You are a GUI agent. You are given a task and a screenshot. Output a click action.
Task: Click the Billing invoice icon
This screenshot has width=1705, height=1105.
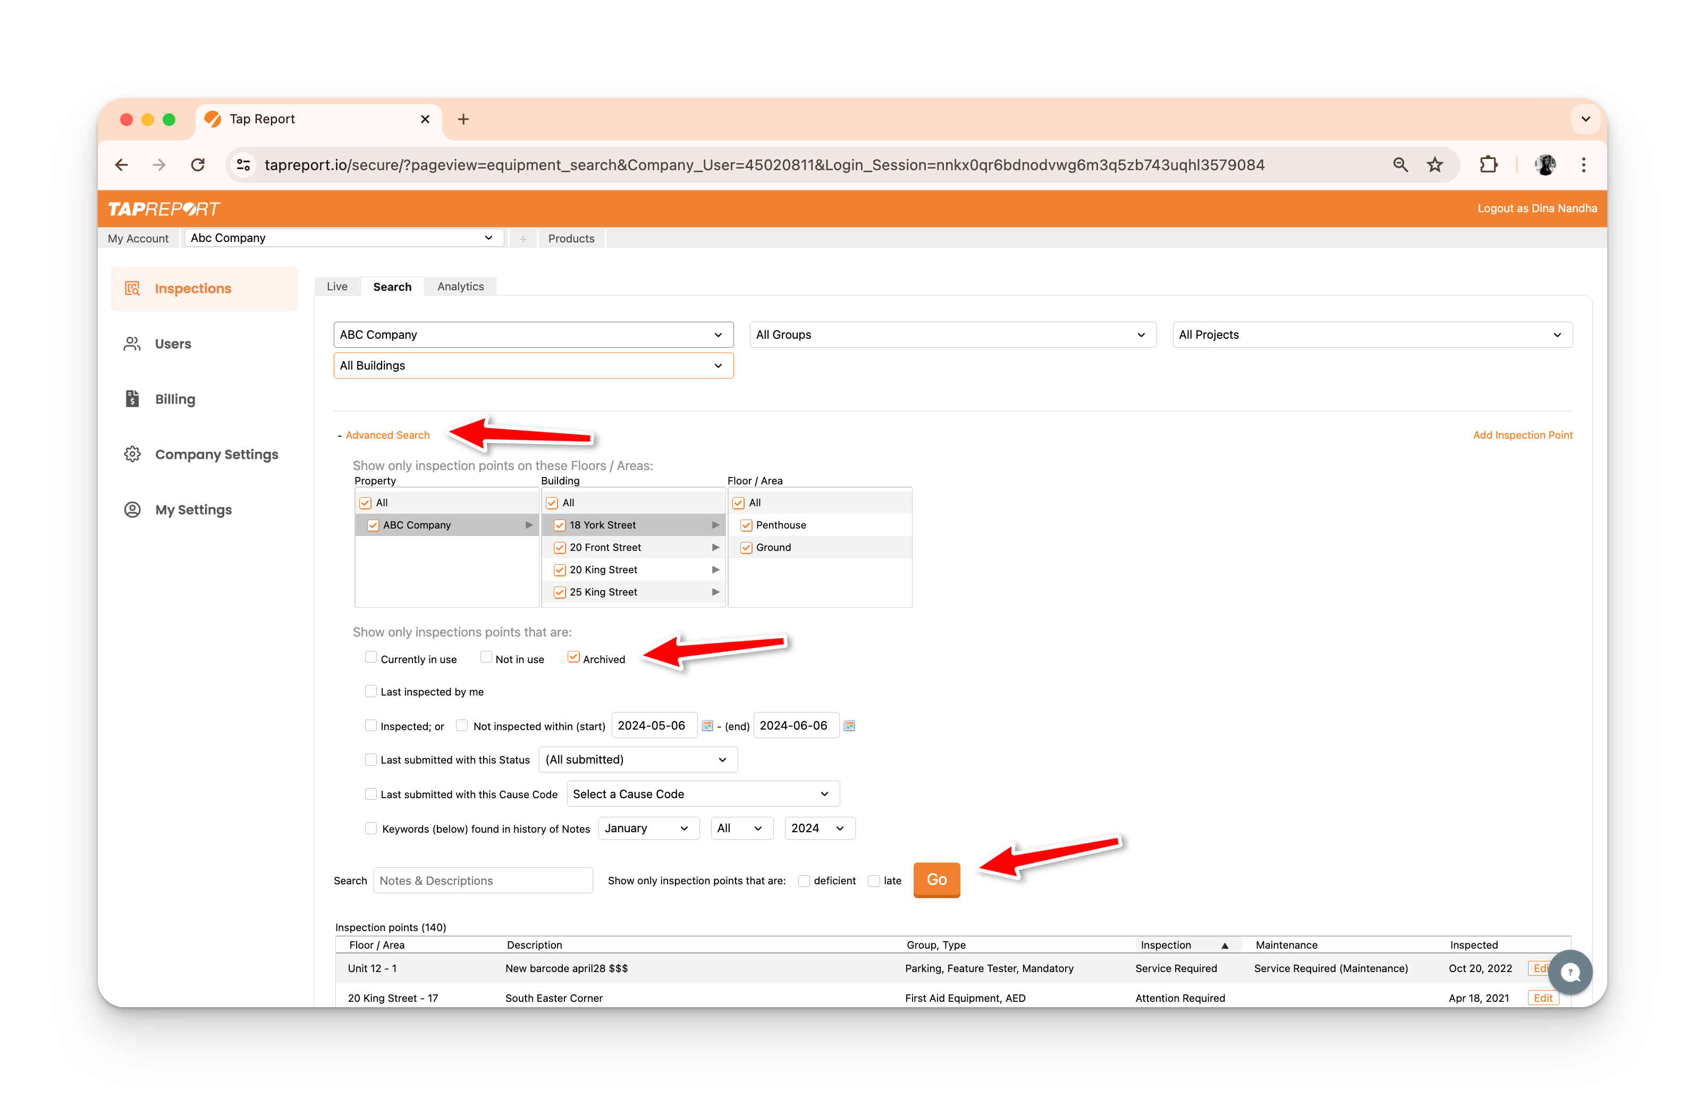[x=132, y=399]
